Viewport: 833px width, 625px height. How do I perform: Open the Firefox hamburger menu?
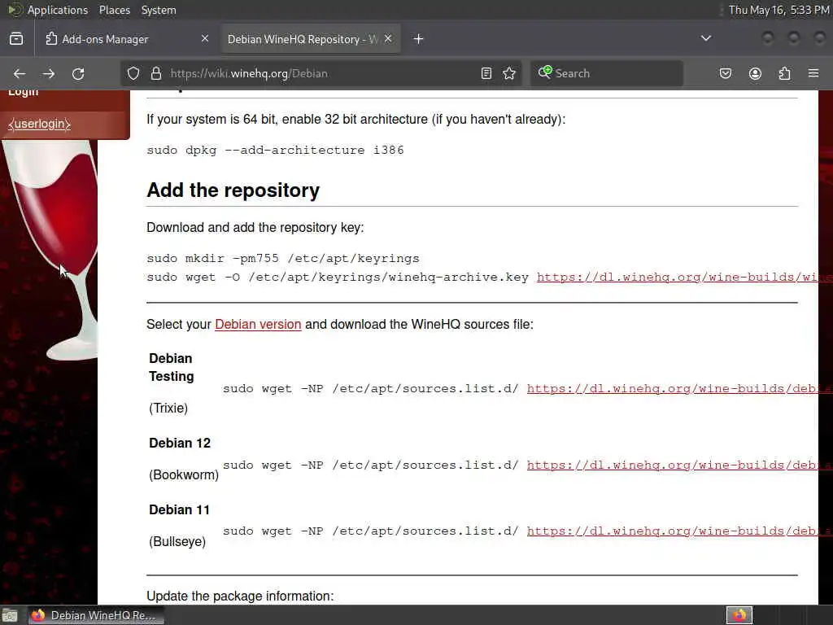click(813, 73)
